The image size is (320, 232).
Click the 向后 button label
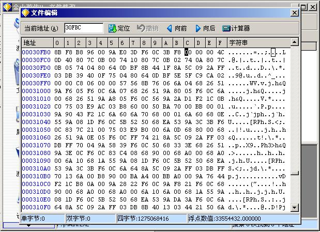coord(209,28)
